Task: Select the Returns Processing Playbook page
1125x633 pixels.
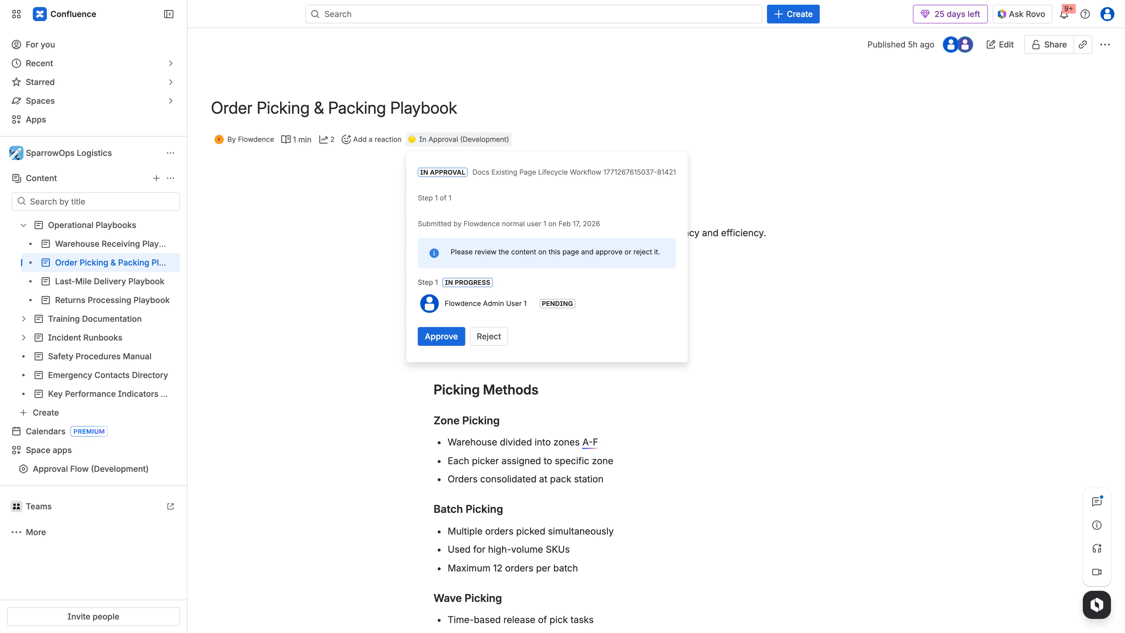Action: (112, 300)
